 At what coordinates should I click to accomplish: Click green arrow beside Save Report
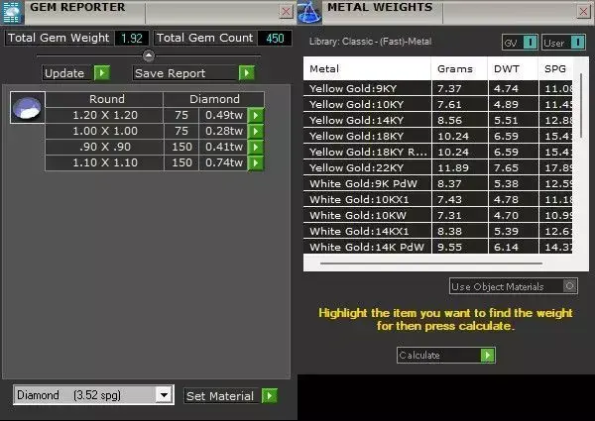coord(247,72)
